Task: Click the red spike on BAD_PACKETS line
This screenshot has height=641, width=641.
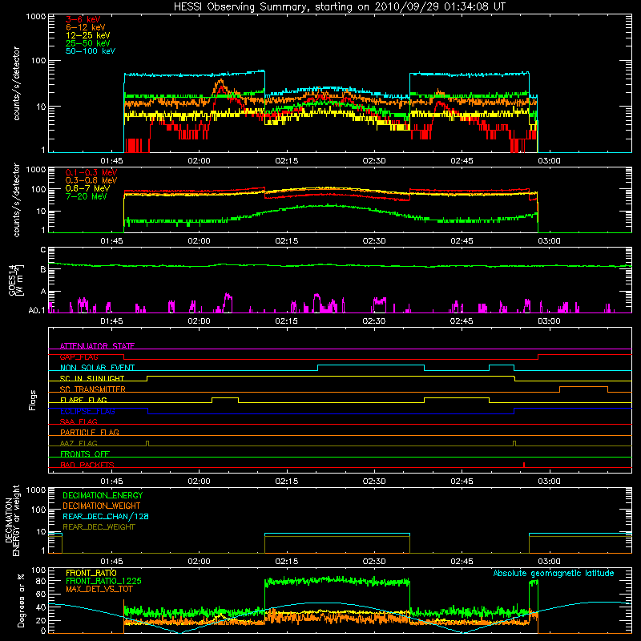Action: tap(524, 465)
